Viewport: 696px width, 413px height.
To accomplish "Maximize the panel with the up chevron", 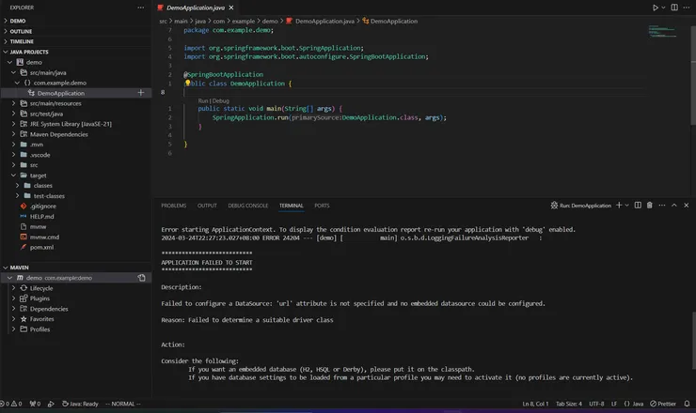I will pyautogui.click(x=674, y=205).
